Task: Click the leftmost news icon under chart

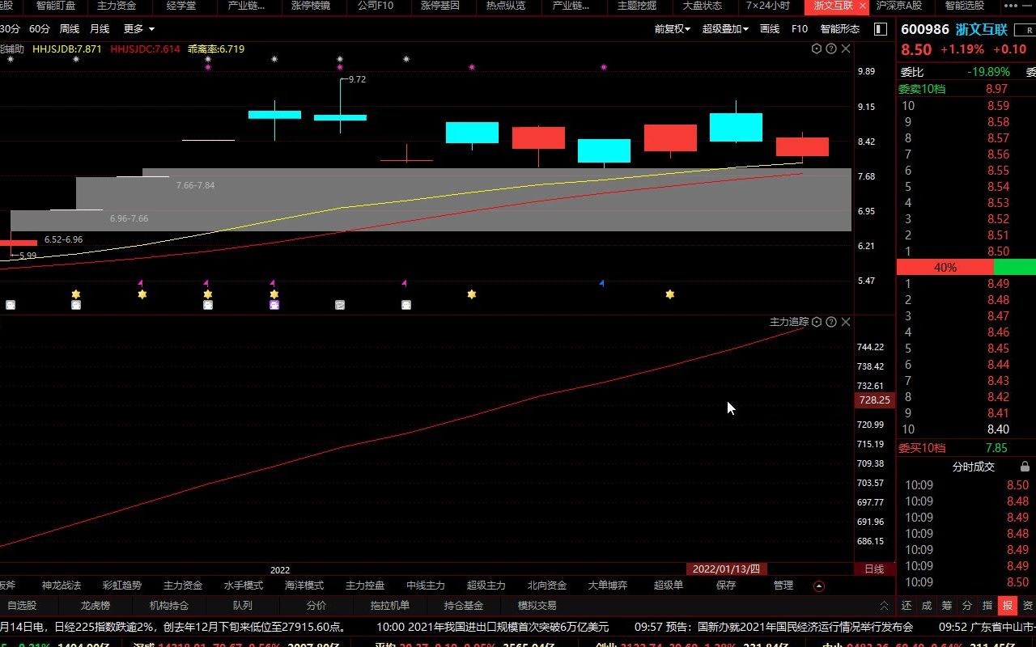Action: 11,305
